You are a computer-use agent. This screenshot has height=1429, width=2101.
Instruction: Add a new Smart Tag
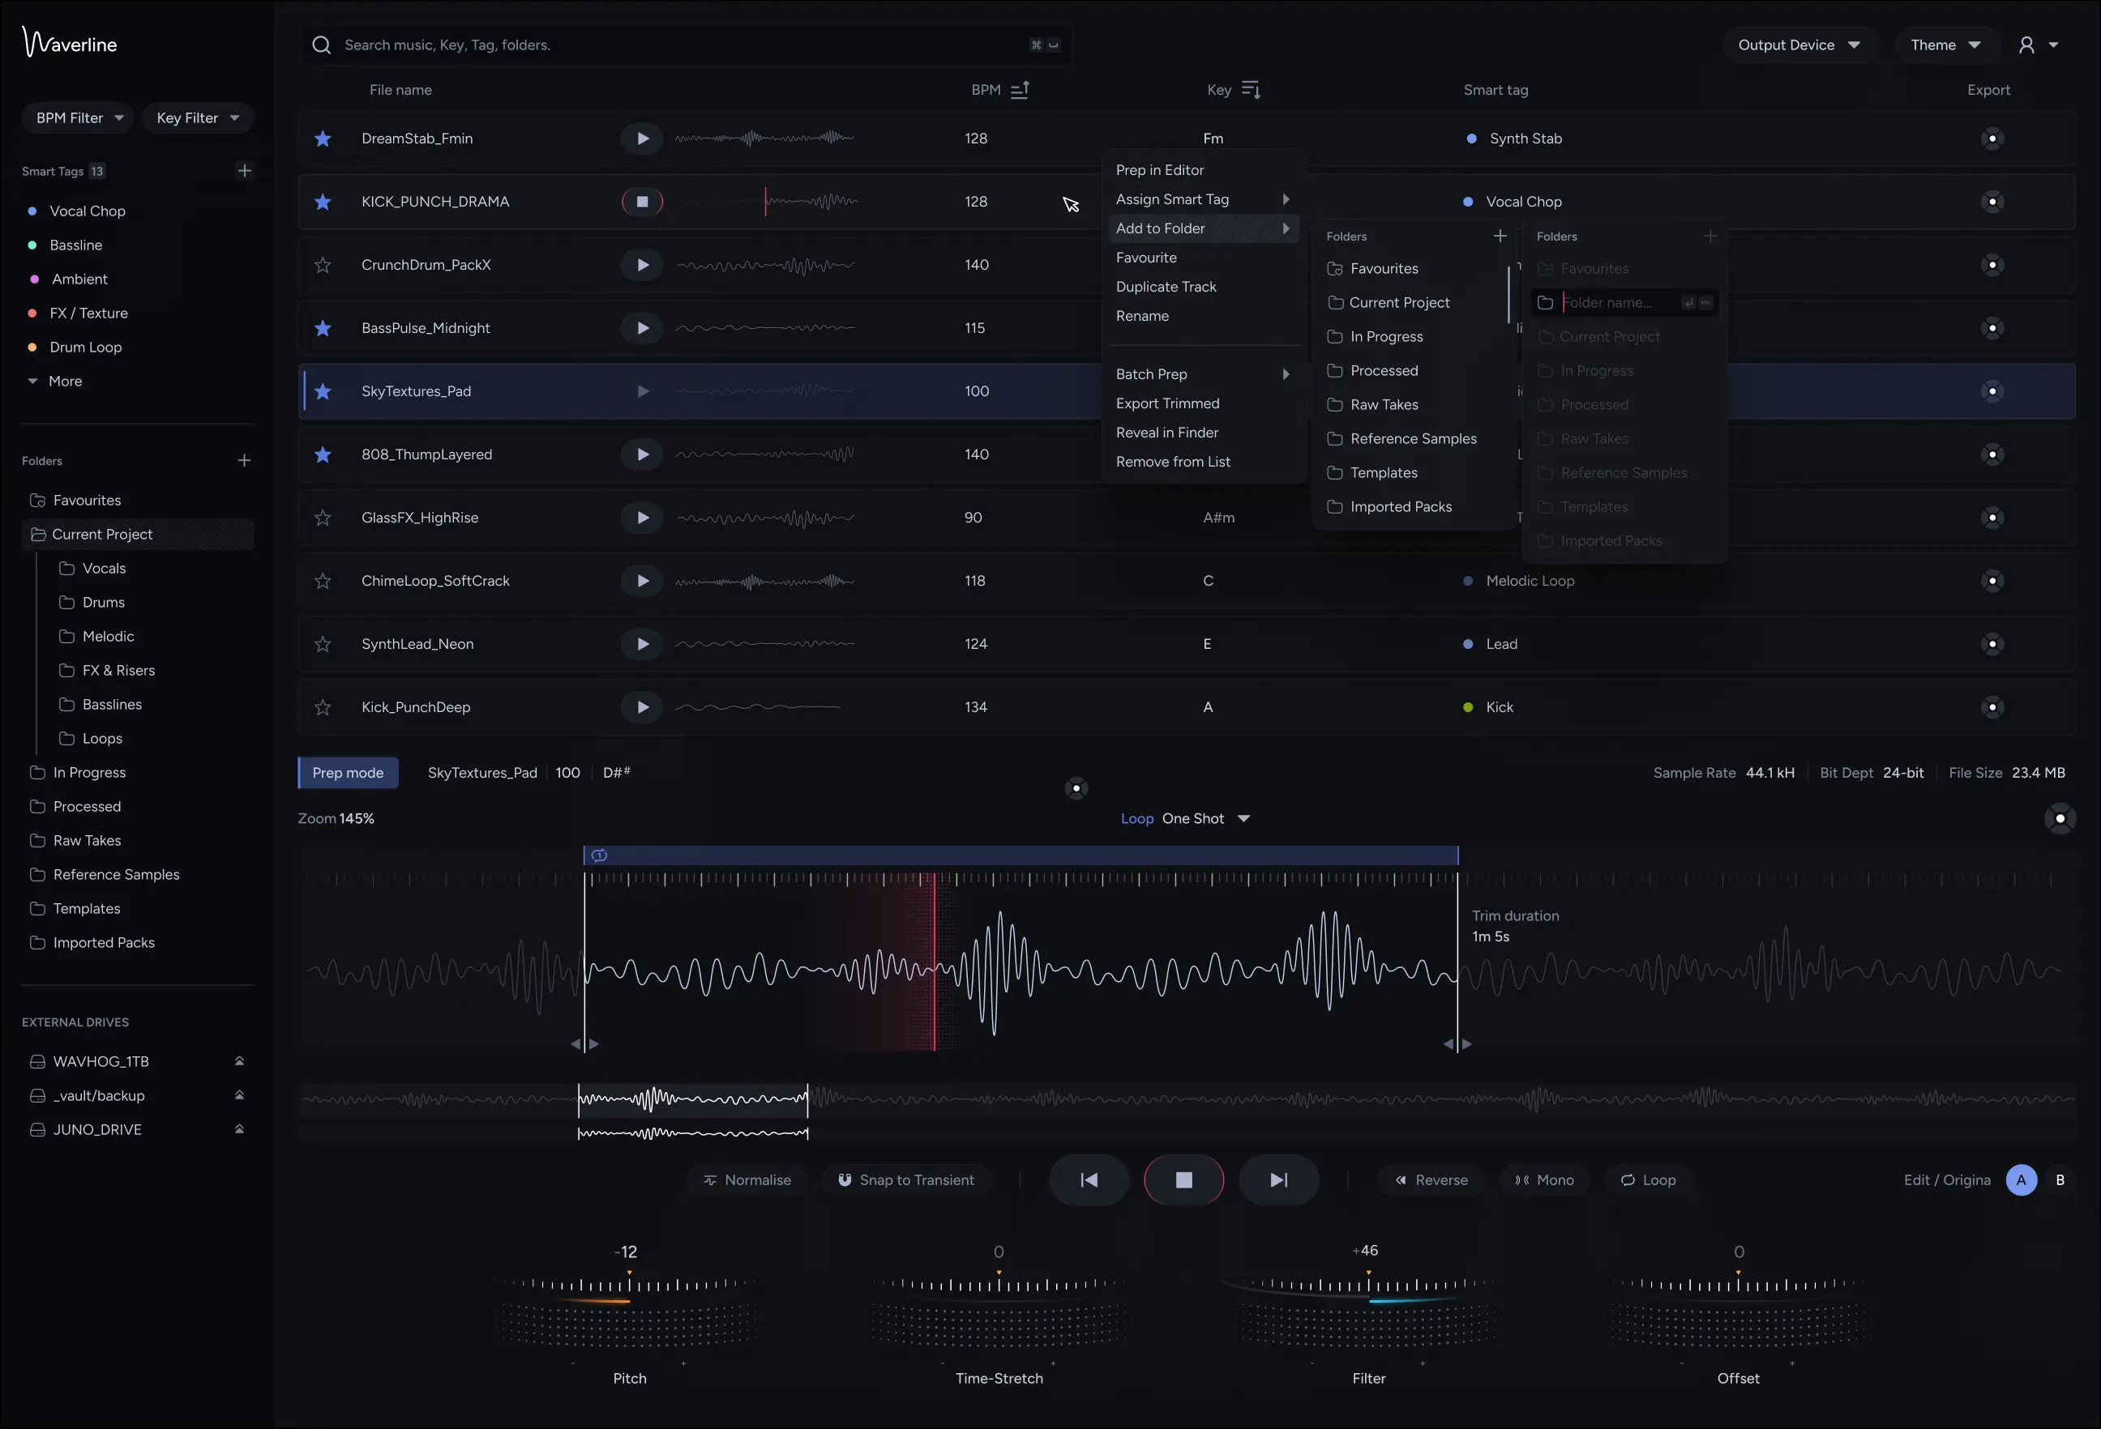coord(244,170)
